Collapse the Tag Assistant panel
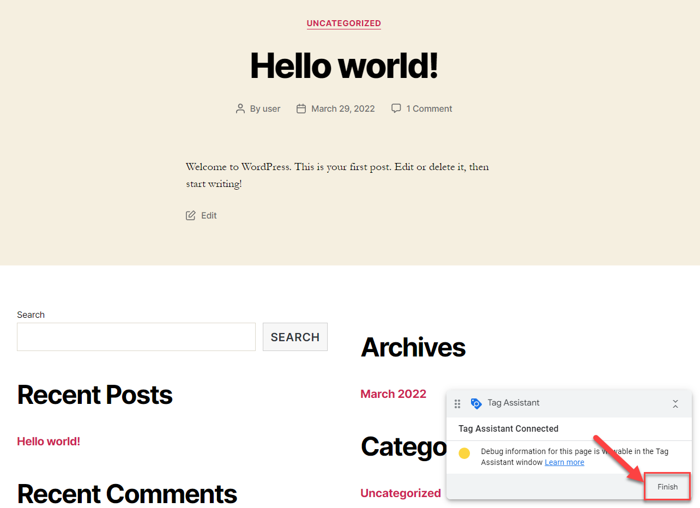Viewport: 700px width, 508px height. [x=675, y=404]
